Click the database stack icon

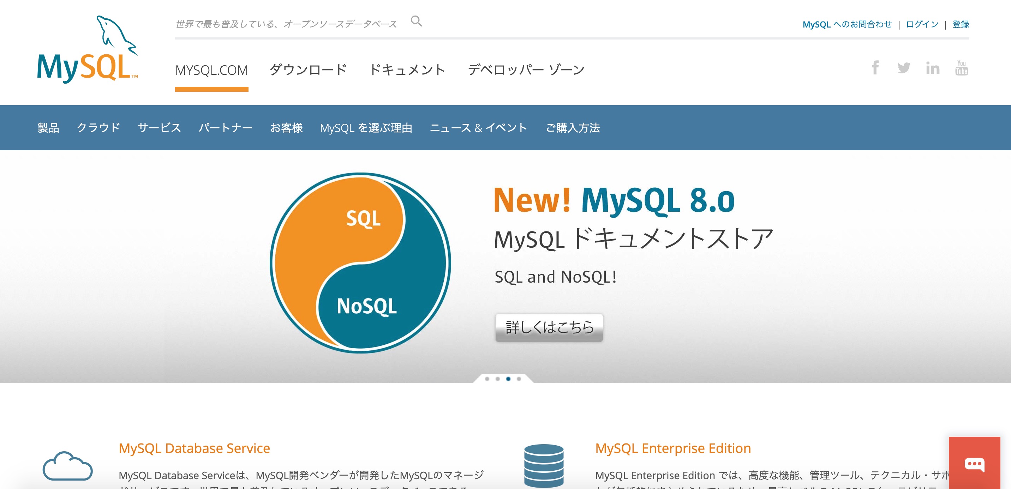[544, 465]
